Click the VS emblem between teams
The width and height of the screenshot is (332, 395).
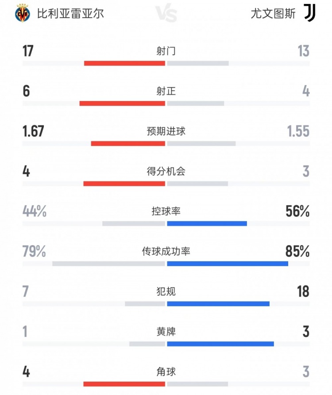click(166, 14)
